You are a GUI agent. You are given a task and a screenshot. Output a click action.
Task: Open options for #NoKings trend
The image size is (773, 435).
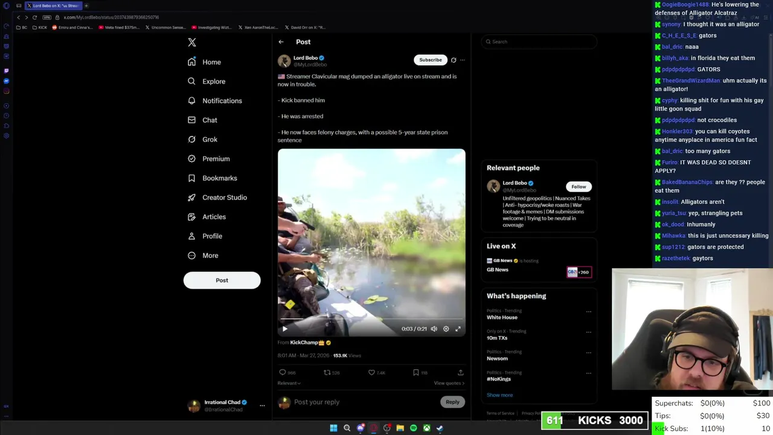click(x=588, y=373)
